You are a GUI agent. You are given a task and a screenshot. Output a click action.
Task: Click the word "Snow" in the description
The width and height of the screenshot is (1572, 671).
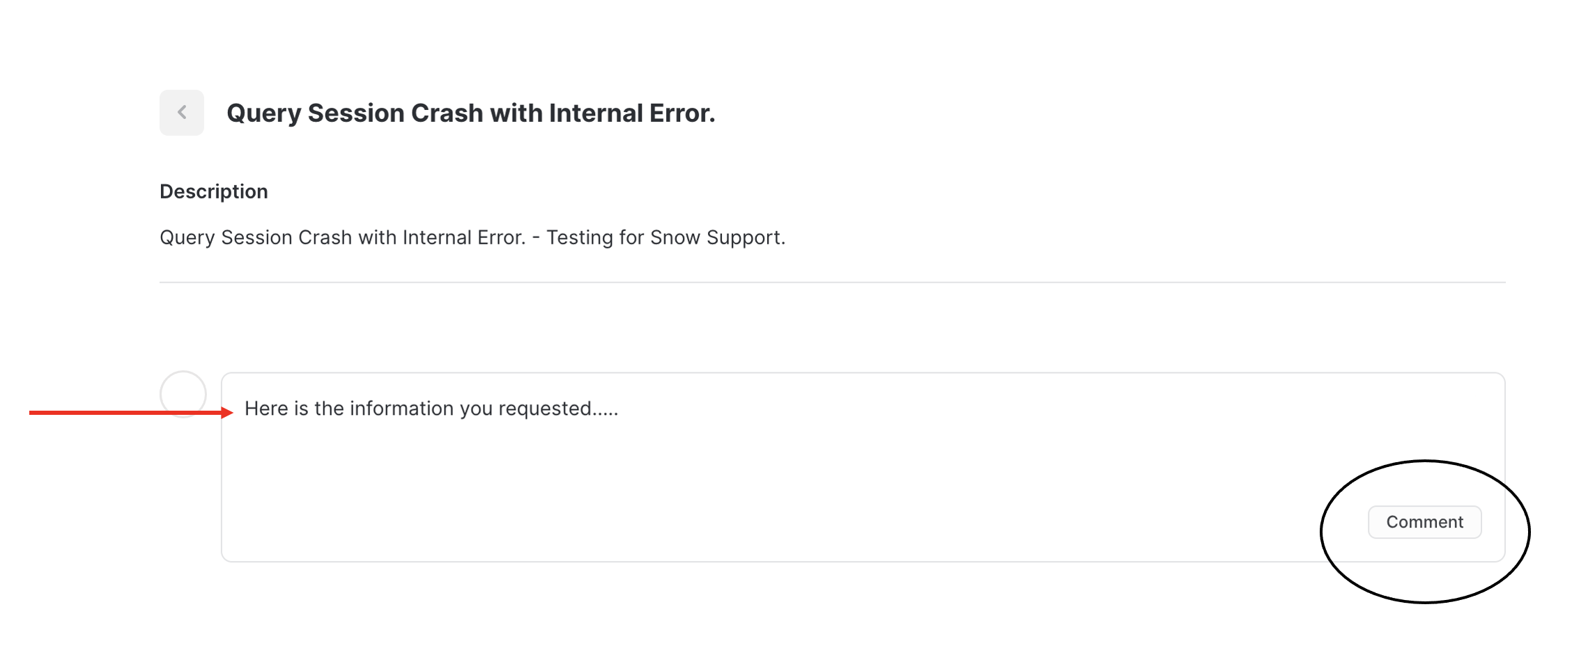pos(675,237)
